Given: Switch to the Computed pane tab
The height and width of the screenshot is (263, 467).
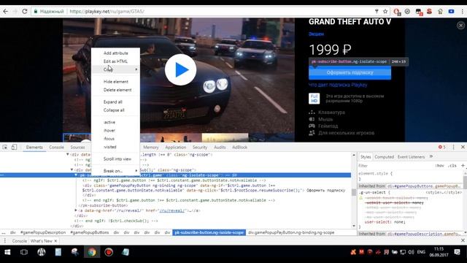Looking at the screenshot, I should tap(384, 157).
